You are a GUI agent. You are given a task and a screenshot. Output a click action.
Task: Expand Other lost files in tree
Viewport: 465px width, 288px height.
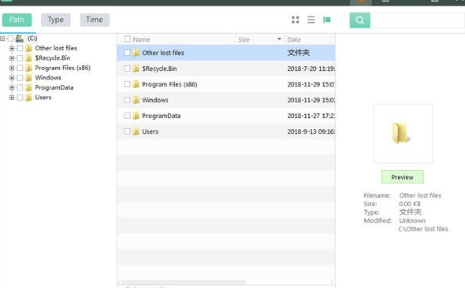click(x=12, y=48)
